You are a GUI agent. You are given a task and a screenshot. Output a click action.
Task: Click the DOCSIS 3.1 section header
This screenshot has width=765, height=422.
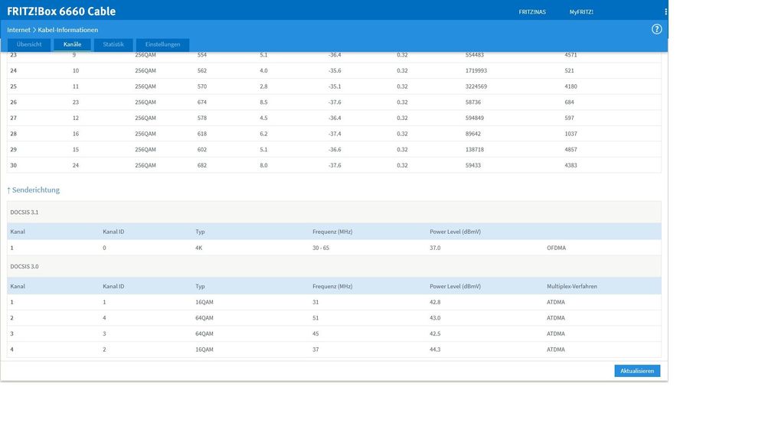[24, 212]
